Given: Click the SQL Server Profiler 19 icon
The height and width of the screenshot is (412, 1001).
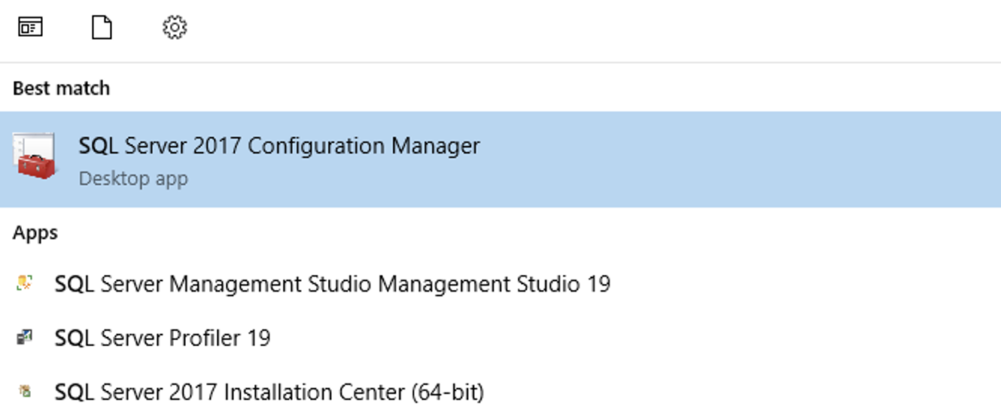Looking at the screenshot, I should click(x=25, y=338).
